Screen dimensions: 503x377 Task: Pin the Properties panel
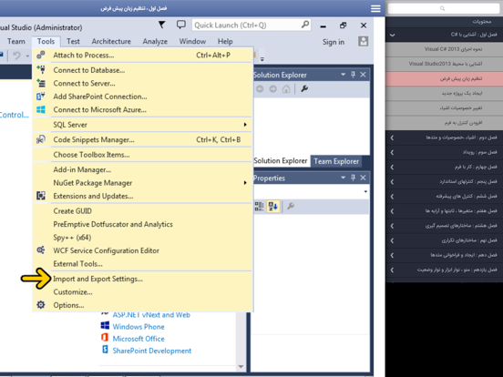point(354,178)
